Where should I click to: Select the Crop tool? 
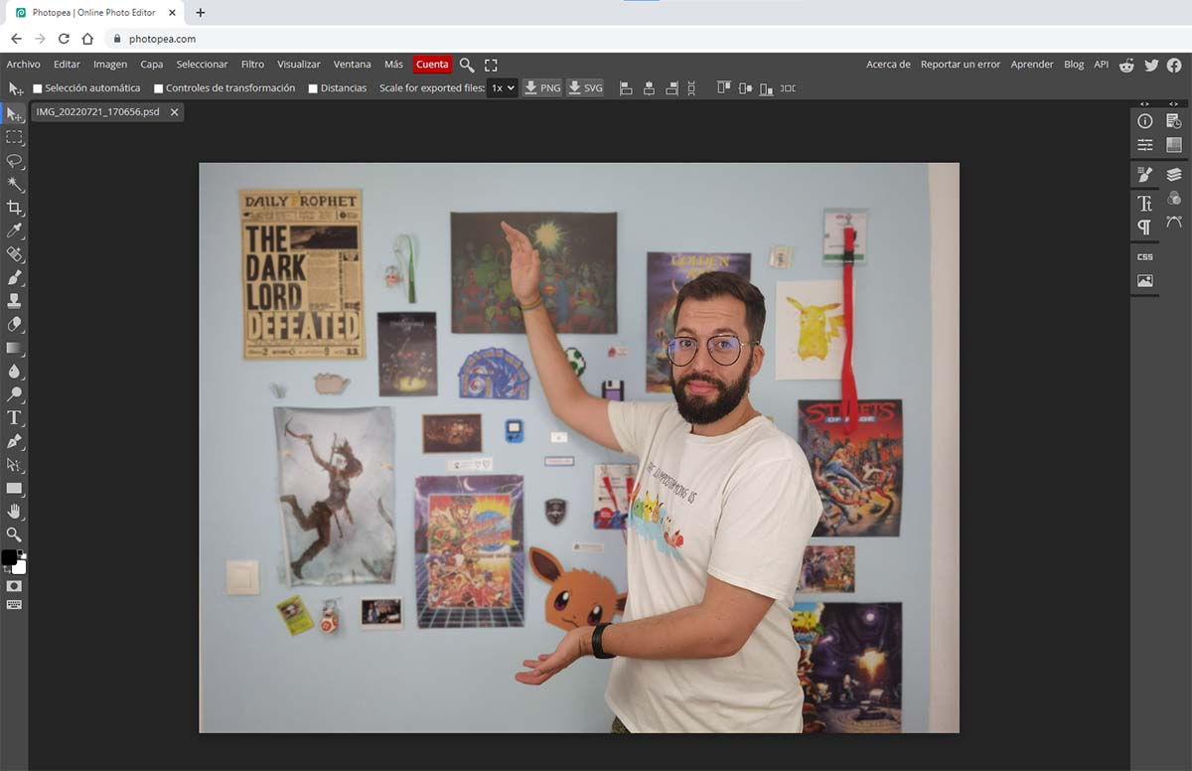(x=15, y=208)
